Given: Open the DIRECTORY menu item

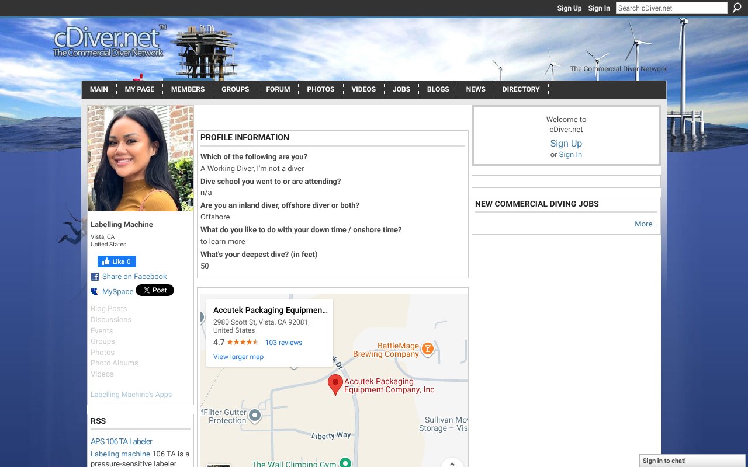Looking at the screenshot, I should coord(521,89).
